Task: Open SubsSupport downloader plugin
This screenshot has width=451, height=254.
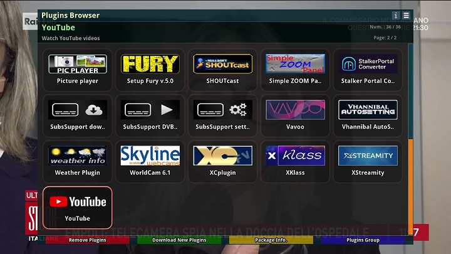Action: tap(78, 116)
